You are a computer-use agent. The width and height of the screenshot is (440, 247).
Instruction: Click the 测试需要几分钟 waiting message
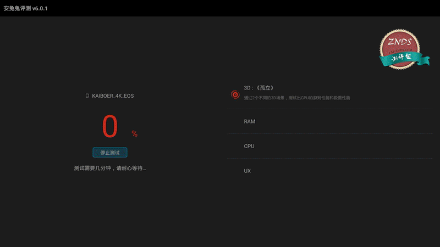(x=110, y=168)
